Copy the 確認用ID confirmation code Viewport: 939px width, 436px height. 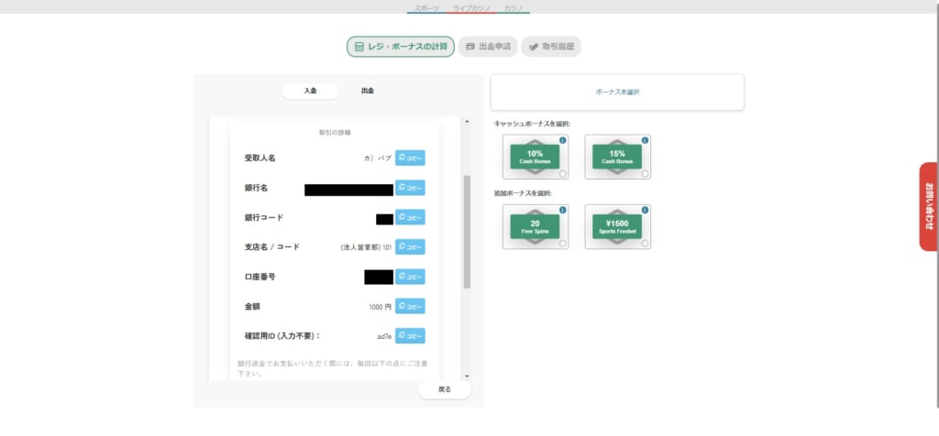[x=410, y=336]
